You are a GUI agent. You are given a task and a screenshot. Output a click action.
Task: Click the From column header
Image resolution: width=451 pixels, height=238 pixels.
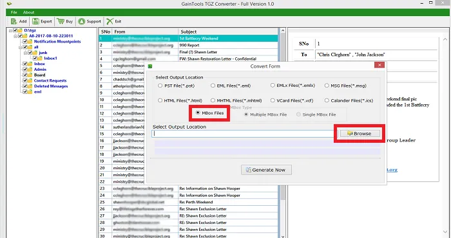[x=145, y=32]
